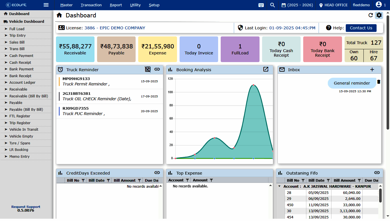Toggle grid-off icon in Truck Reminder

click(148, 69)
